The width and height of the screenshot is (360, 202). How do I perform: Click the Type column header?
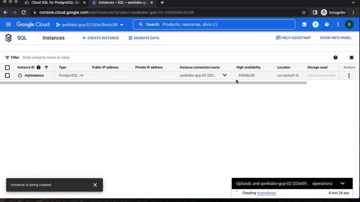pos(62,67)
